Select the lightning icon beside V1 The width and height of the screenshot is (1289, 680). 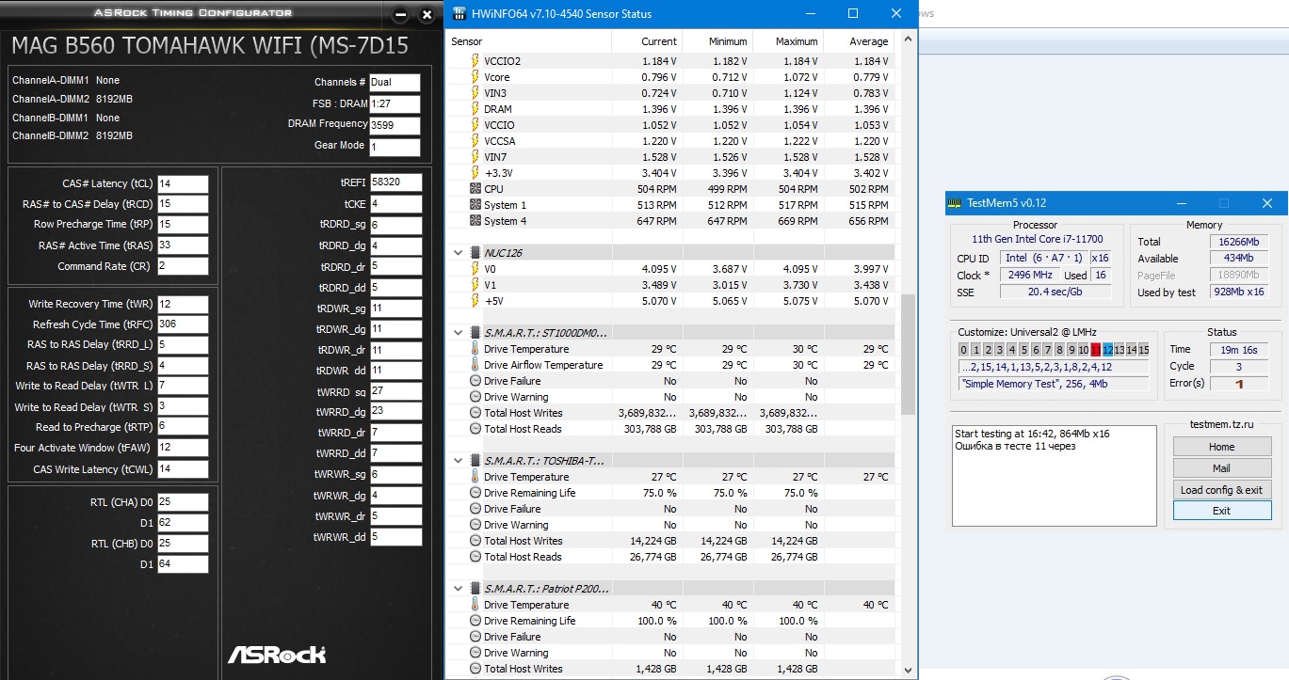coord(475,285)
